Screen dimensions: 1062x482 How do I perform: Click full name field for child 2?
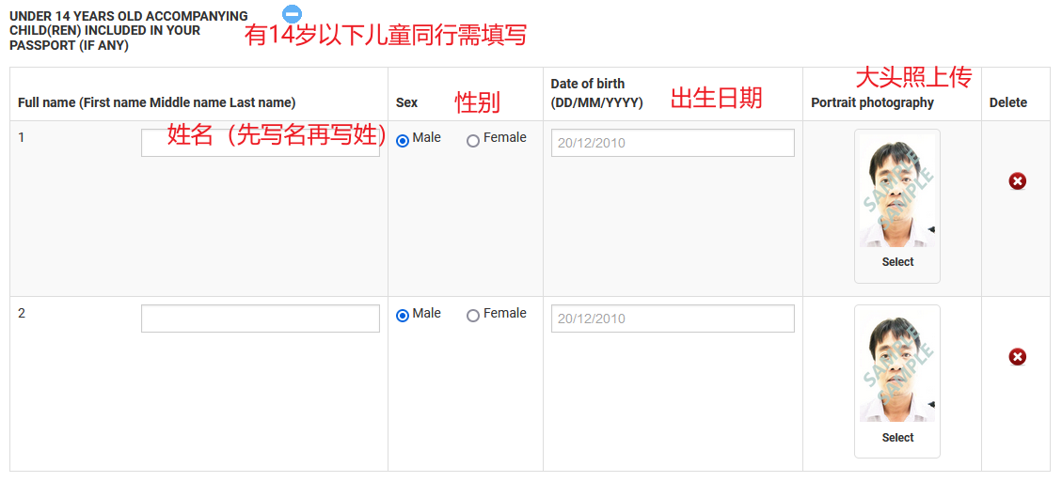coord(261,319)
